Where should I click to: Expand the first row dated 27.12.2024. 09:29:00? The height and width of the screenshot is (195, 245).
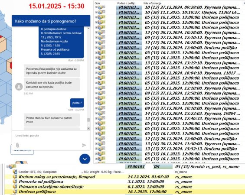pos(96,7)
